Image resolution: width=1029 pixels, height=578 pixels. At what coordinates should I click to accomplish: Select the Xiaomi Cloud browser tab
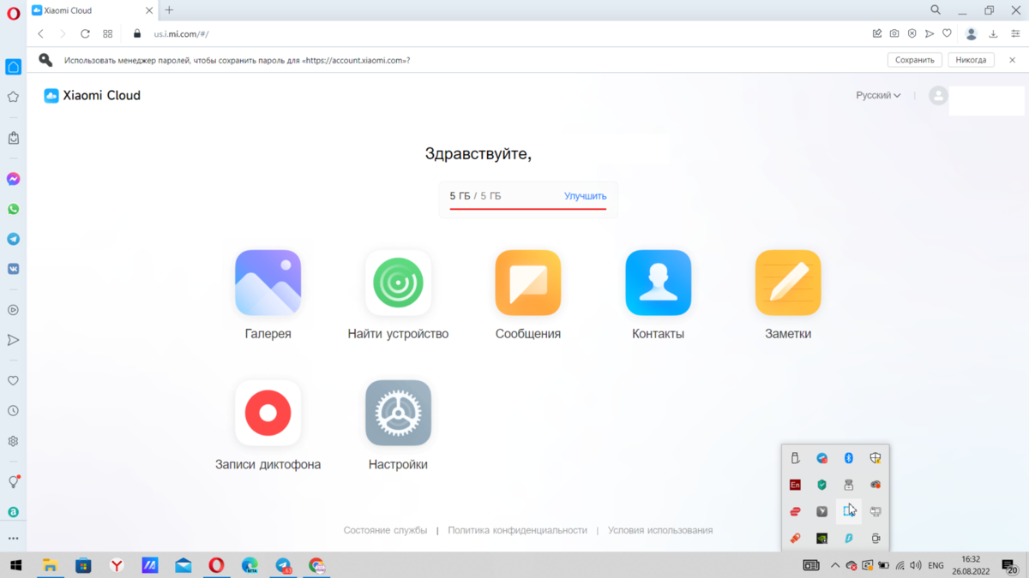tap(92, 10)
